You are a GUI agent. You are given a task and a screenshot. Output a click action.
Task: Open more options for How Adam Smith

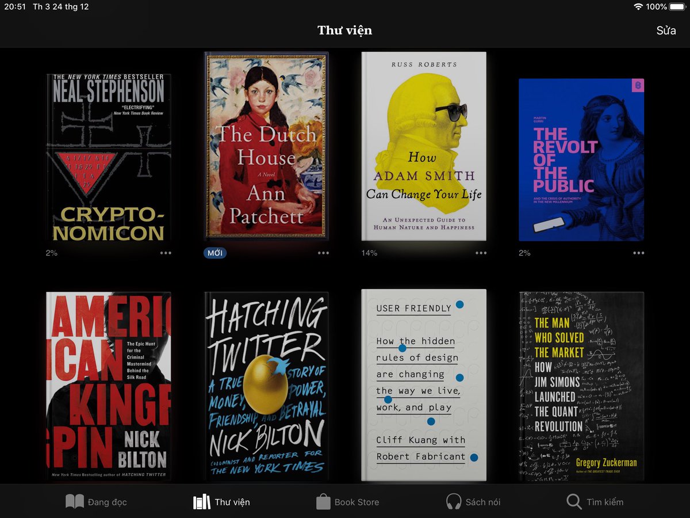481,253
